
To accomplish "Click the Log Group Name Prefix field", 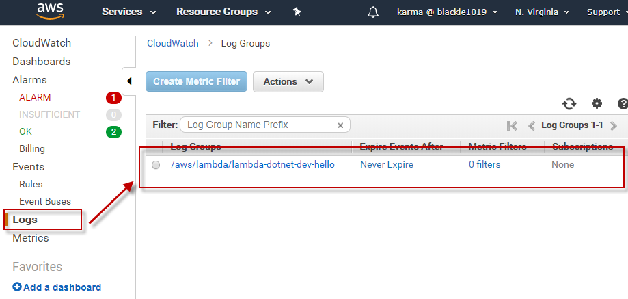I will [258, 125].
